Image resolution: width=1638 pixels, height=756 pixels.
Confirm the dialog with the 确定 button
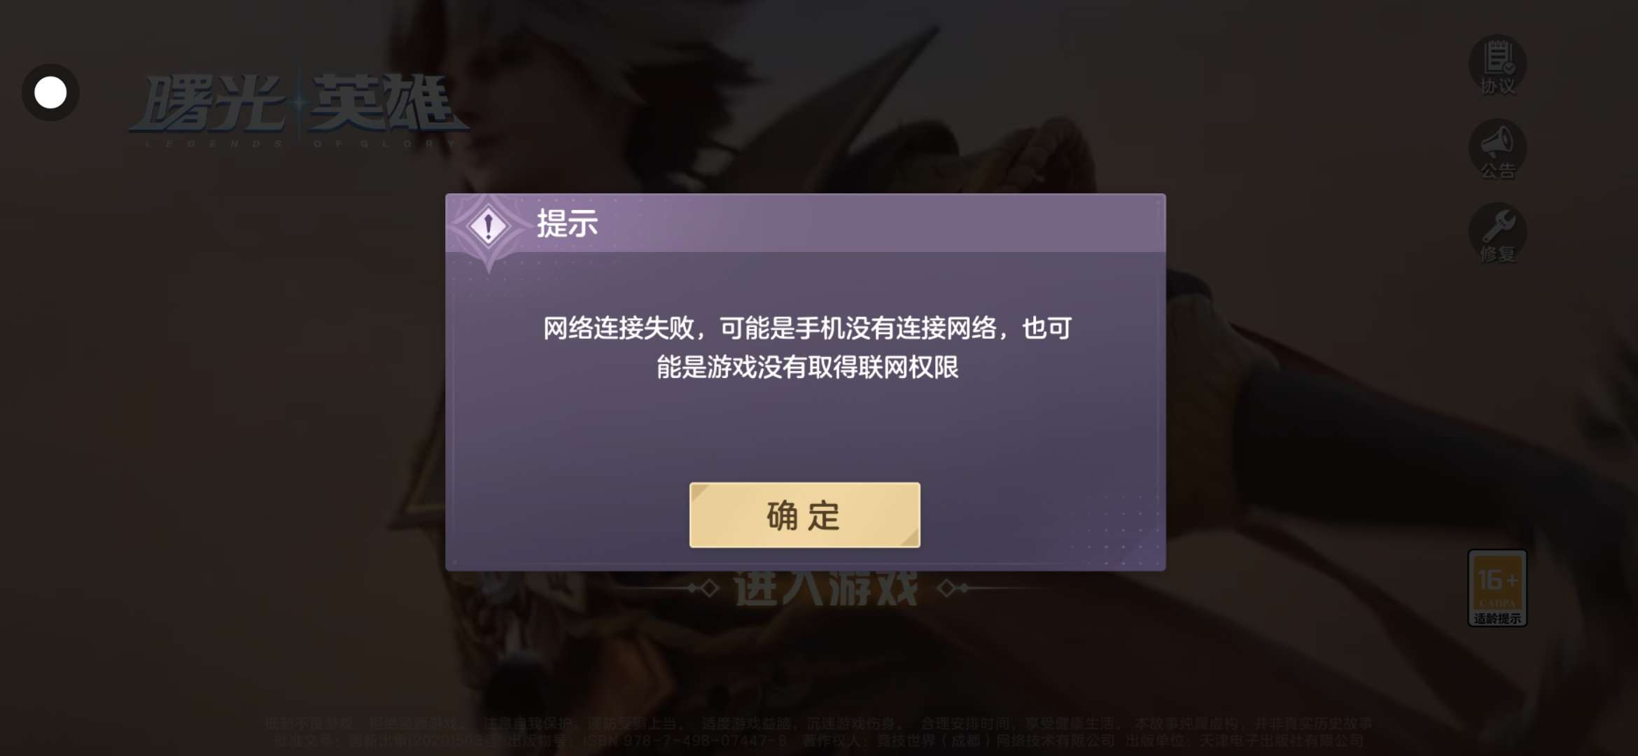[804, 514]
